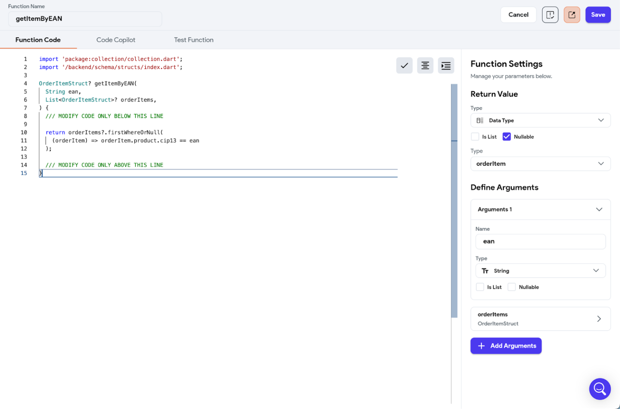This screenshot has width=620, height=409.
Task: Open the help chat bubble at bottom right
Action: (x=600, y=389)
